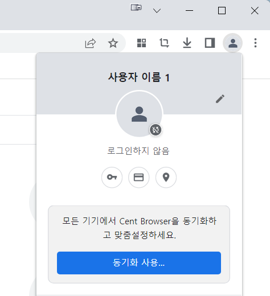Minimize the browser window
This screenshot has height=296, width=270.
pos(189,11)
